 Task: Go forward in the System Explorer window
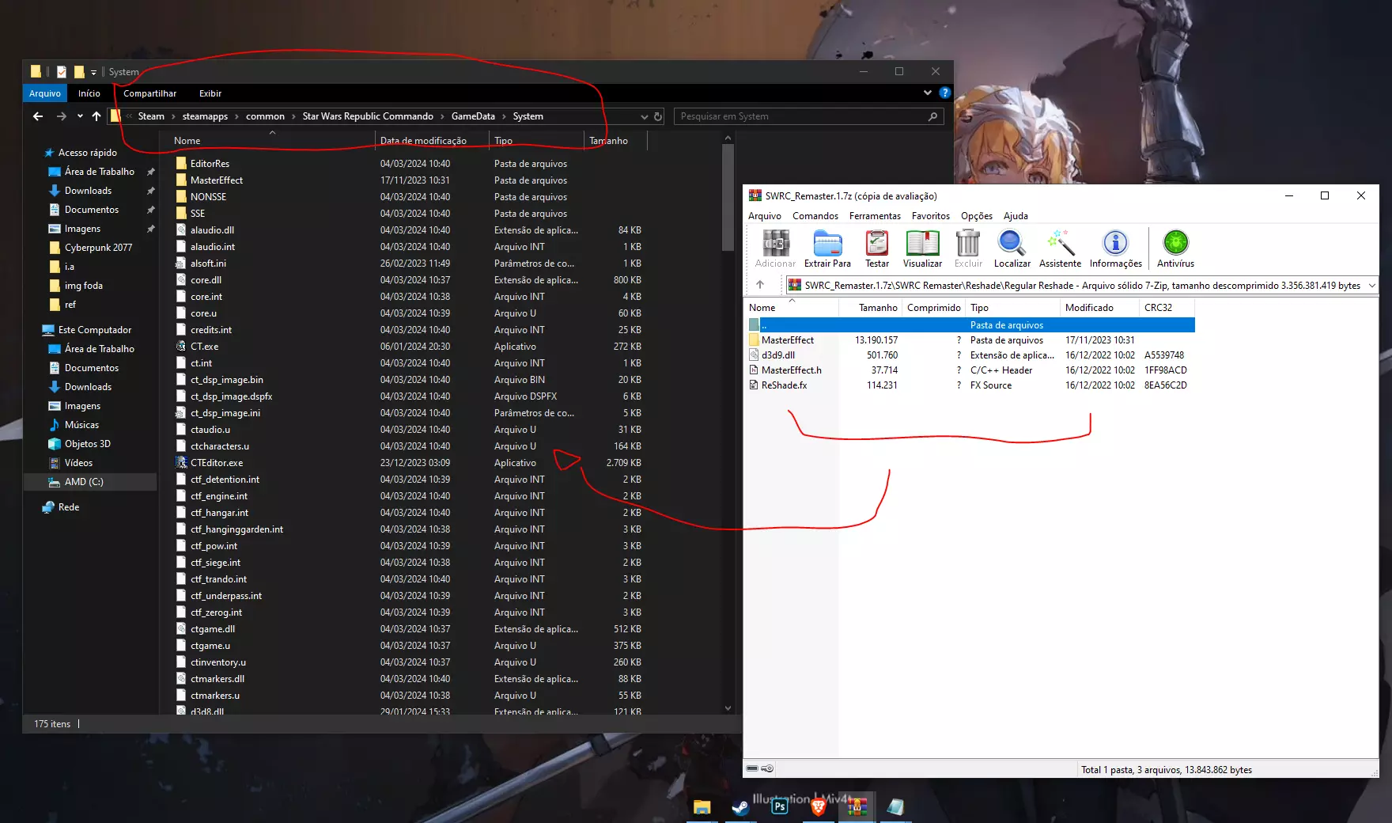click(62, 116)
